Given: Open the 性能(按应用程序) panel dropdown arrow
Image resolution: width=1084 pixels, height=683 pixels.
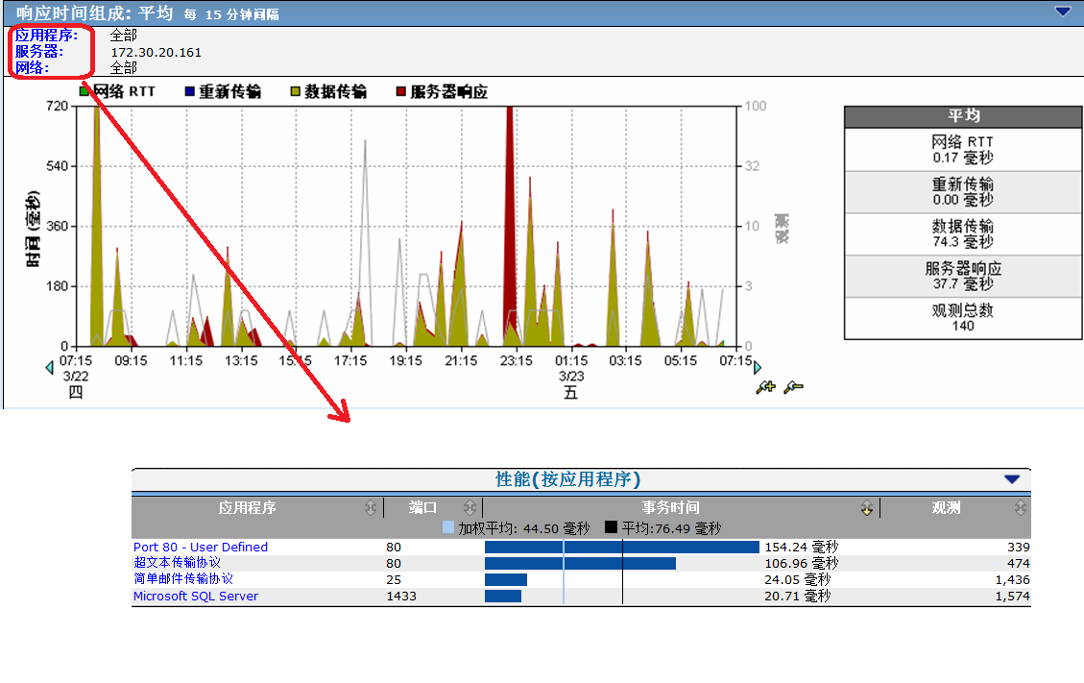Looking at the screenshot, I should pyautogui.click(x=1012, y=478).
